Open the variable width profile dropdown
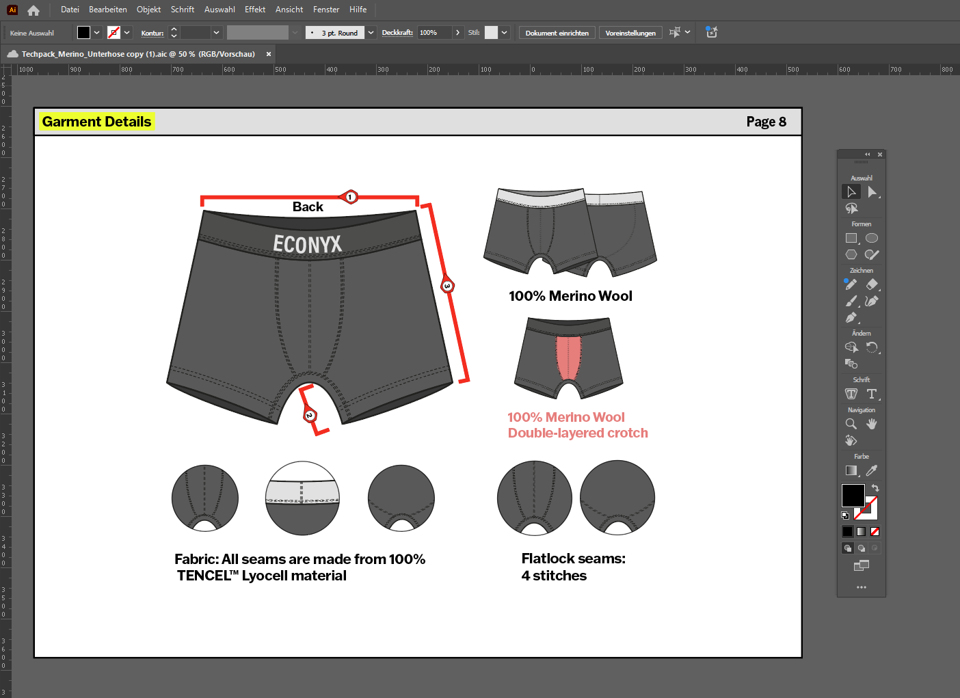960x698 pixels. [295, 33]
